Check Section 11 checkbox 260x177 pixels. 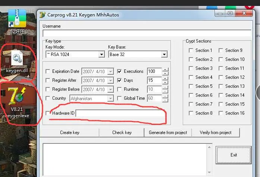coord(221,68)
